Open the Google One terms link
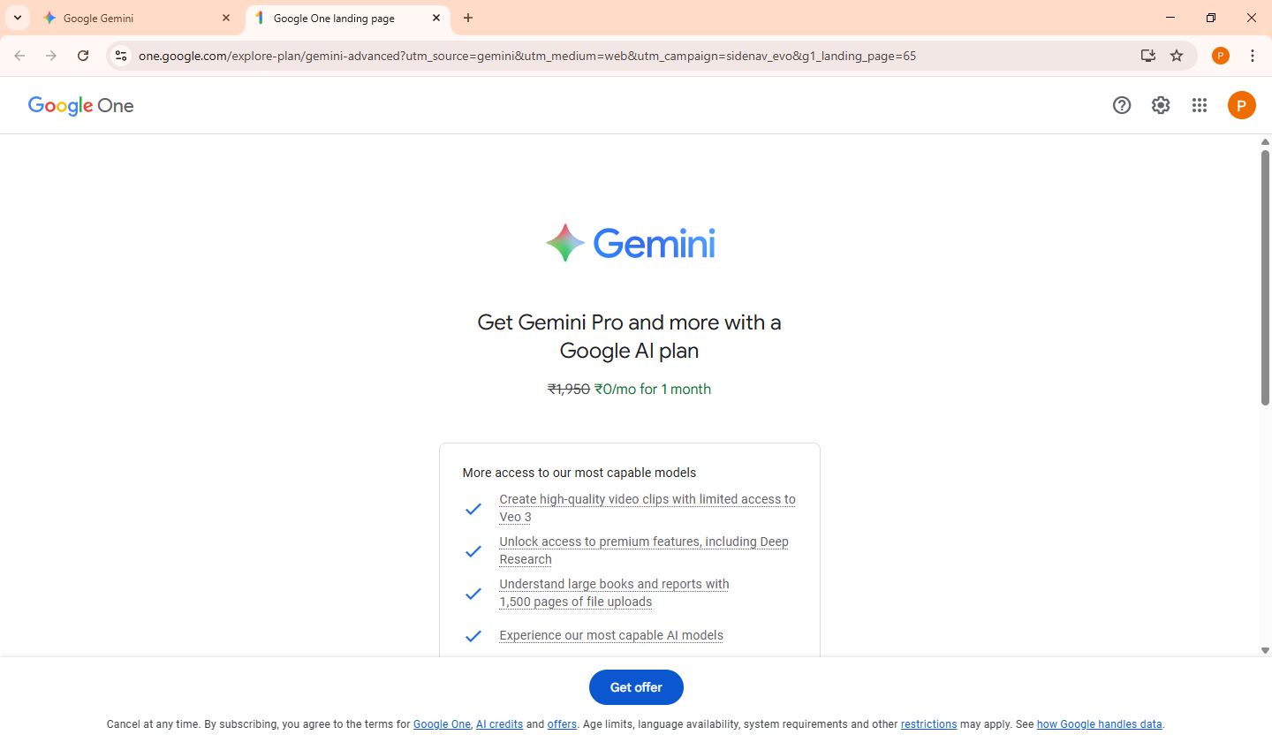This screenshot has height=750, width=1272. tap(442, 724)
